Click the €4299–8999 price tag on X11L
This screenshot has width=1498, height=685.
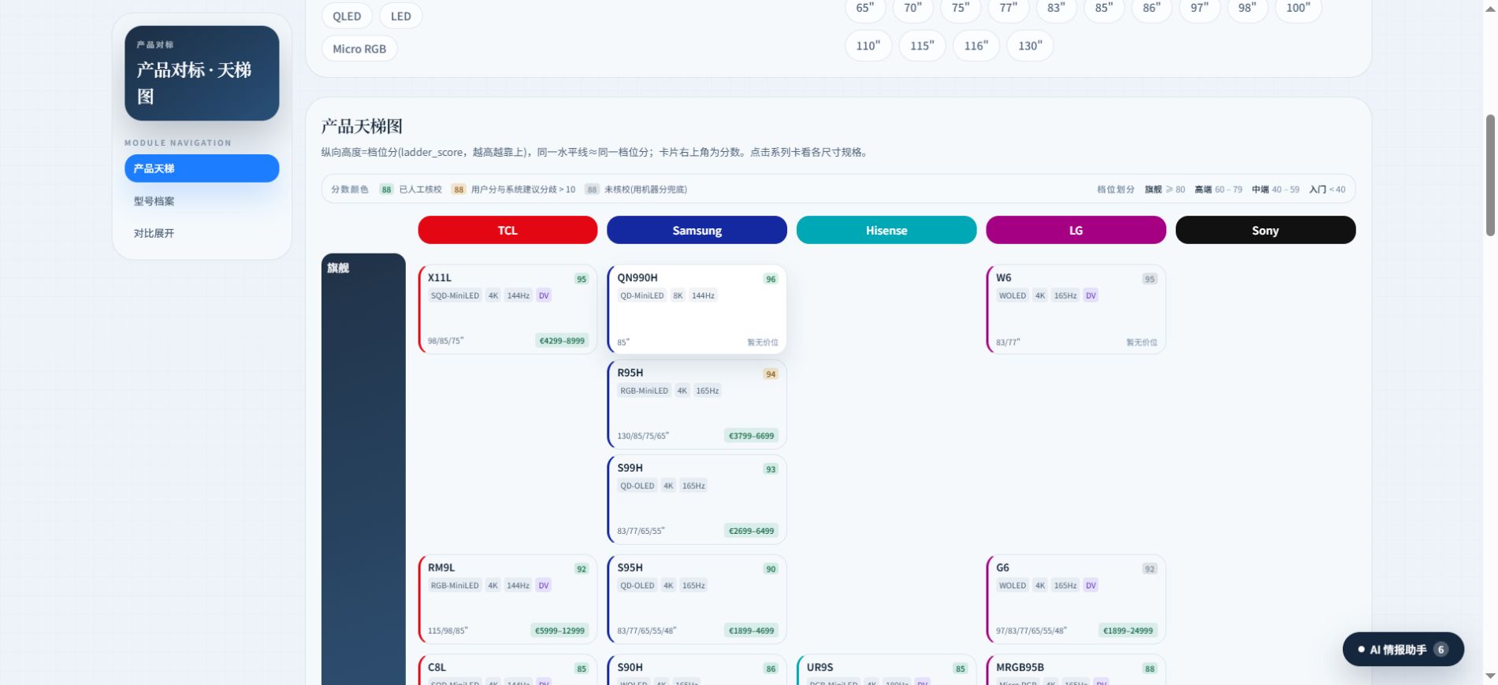562,341
